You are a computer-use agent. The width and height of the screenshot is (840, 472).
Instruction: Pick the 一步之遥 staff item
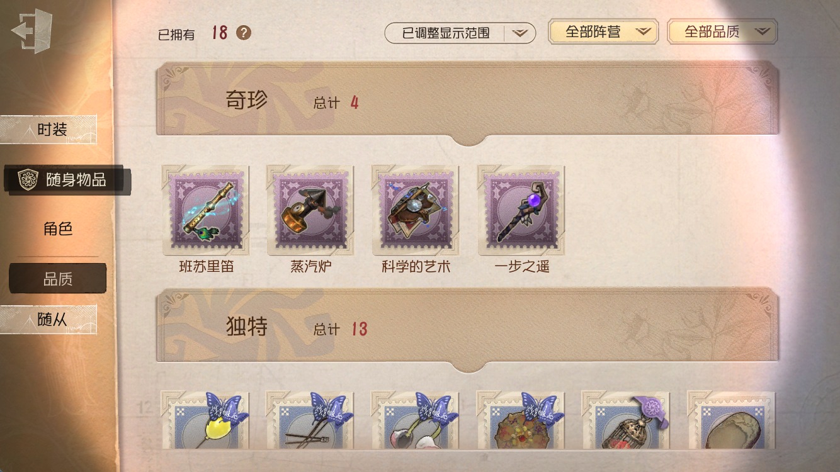click(x=521, y=211)
